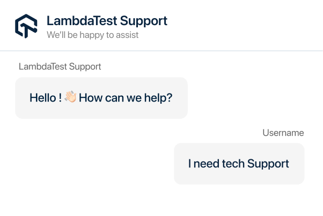This screenshot has height=216, width=323.
Task: Click the word "Support" in the header title
Action: click(144, 21)
